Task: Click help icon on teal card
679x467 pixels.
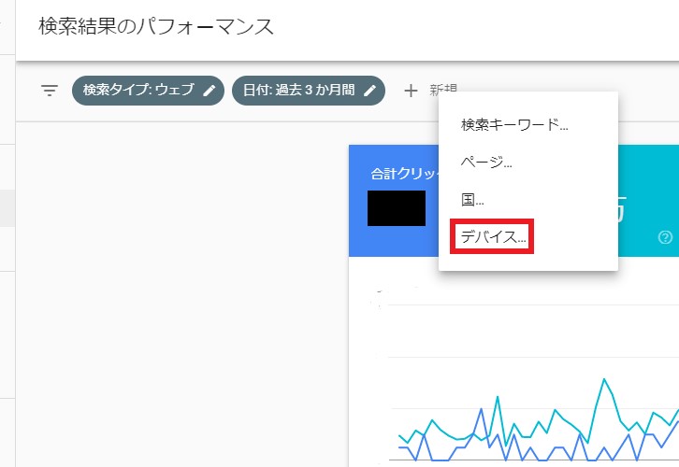Action: (x=665, y=237)
